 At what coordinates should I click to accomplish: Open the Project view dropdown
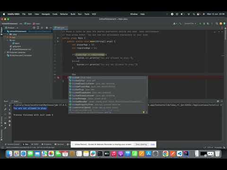tap(12, 28)
